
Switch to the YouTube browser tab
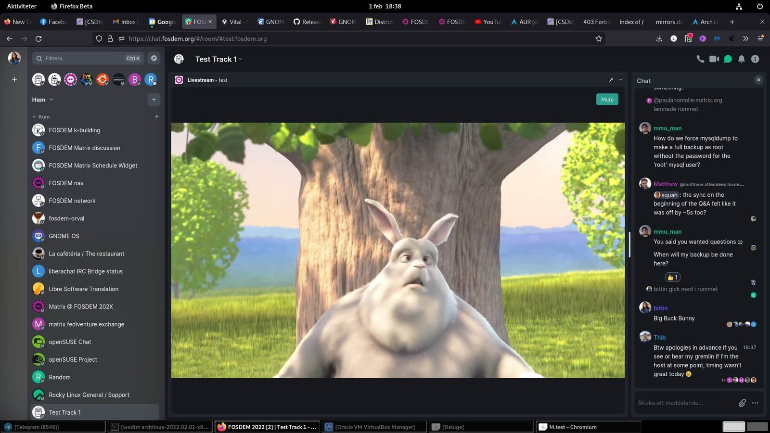(x=488, y=22)
